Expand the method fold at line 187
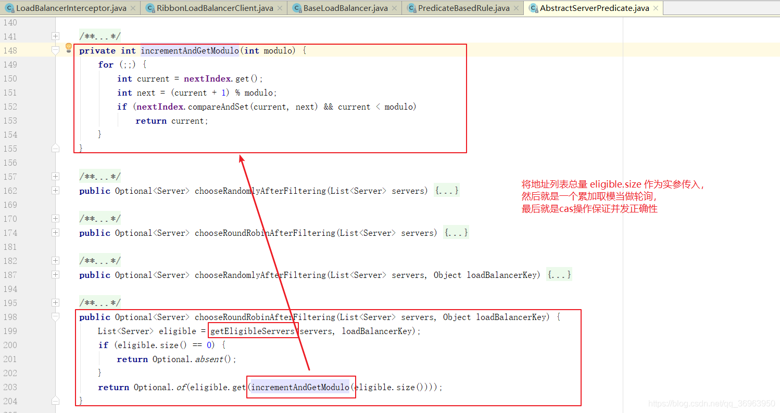 click(x=55, y=275)
